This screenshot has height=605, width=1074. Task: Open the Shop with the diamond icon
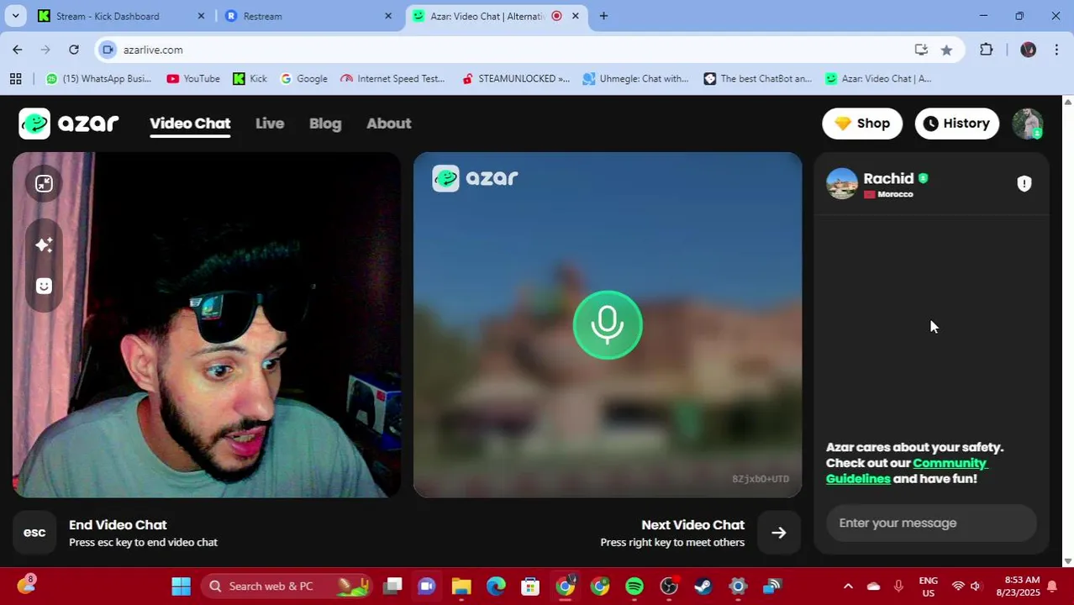click(x=862, y=124)
